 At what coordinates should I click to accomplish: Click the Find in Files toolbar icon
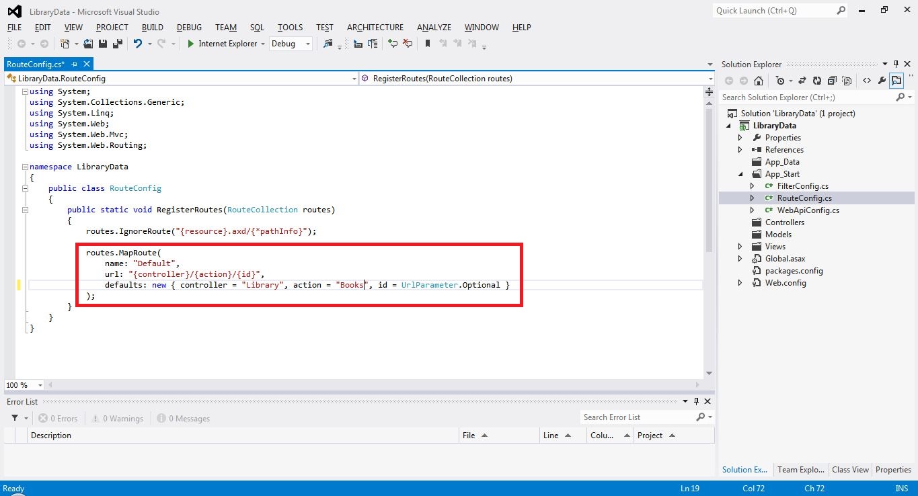tap(328, 44)
